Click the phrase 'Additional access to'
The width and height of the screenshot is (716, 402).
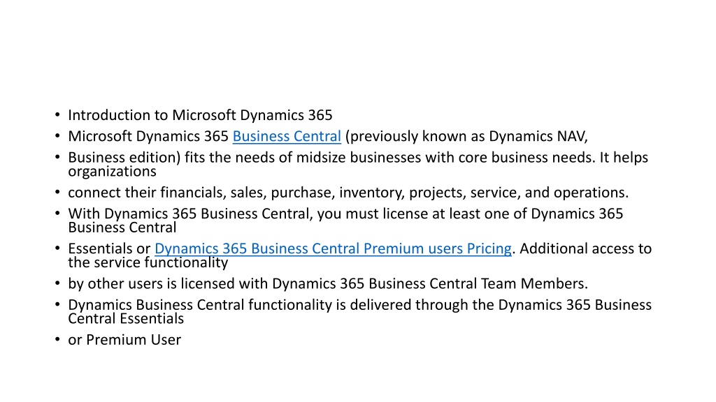click(585, 248)
